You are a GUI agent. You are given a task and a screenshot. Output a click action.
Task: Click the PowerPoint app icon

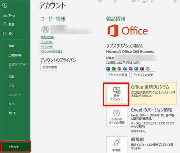[119, 68]
